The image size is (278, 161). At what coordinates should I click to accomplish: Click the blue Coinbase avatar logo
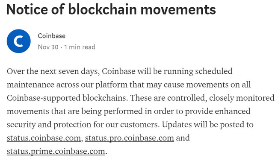19,41
